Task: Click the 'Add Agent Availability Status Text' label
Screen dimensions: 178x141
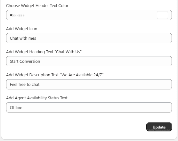Action: click(x=37, y=98)
